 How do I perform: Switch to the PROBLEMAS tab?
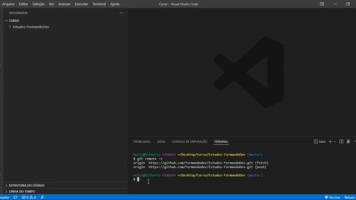click(142, 142)
